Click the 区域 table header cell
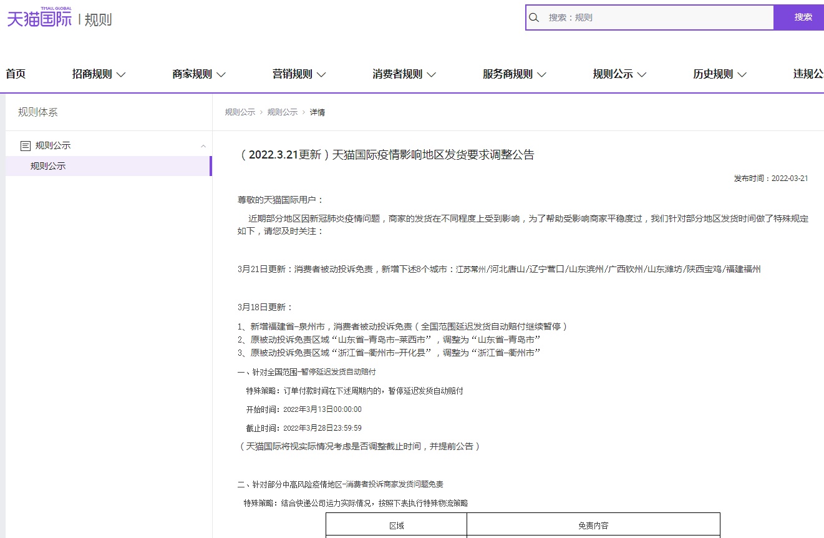The image size is (824, 538). click(x=397, y=526)
